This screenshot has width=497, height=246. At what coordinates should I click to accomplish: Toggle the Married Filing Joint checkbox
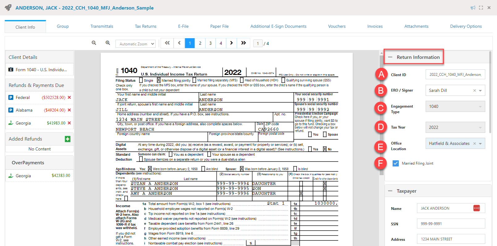396,163
